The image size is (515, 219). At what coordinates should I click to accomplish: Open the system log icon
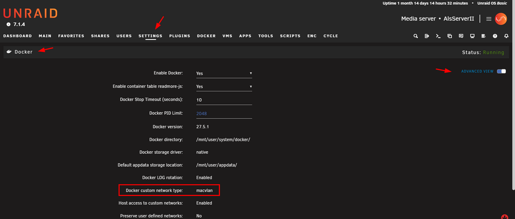484,36
